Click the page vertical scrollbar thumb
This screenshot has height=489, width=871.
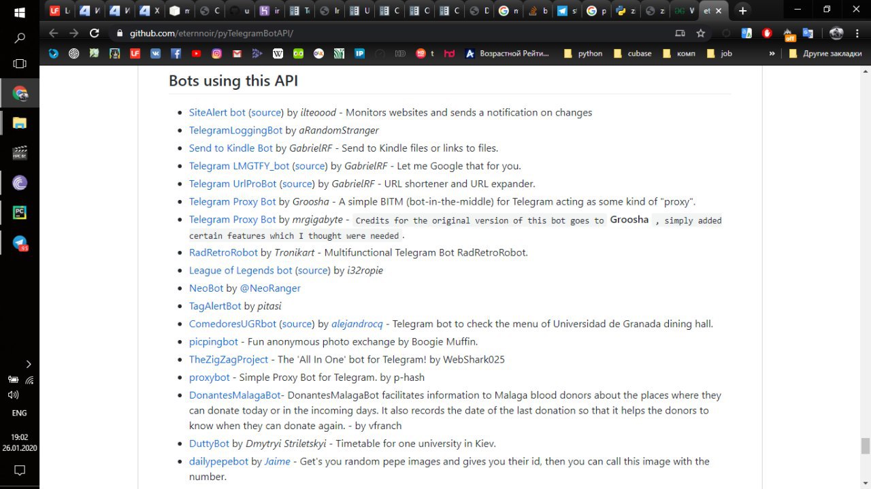tap(865, 446)
